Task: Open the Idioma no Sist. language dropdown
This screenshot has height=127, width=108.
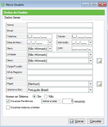Action: click(x=91, y=90)
